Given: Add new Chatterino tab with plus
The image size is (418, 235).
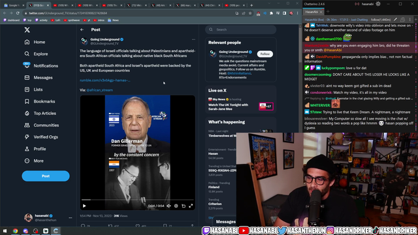Looking at the screenshot, I should pyautogui.click(x=328, y=12).
